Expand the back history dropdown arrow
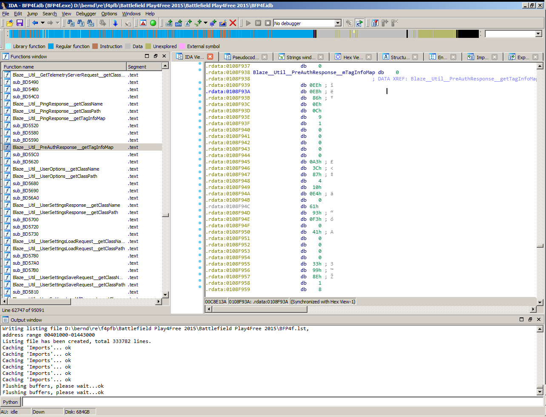This screenshot has height=417, width=546. click(x=43, y=23)
